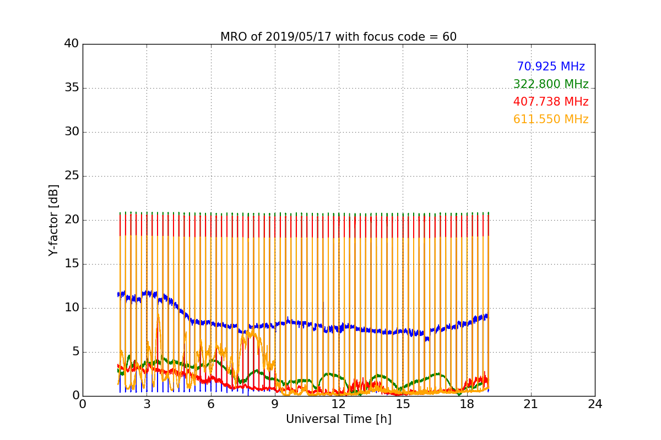
Task: Click the plot title 'MRO of 2019/05/17 with focus code = 60'
Action: tap(338, 37)
